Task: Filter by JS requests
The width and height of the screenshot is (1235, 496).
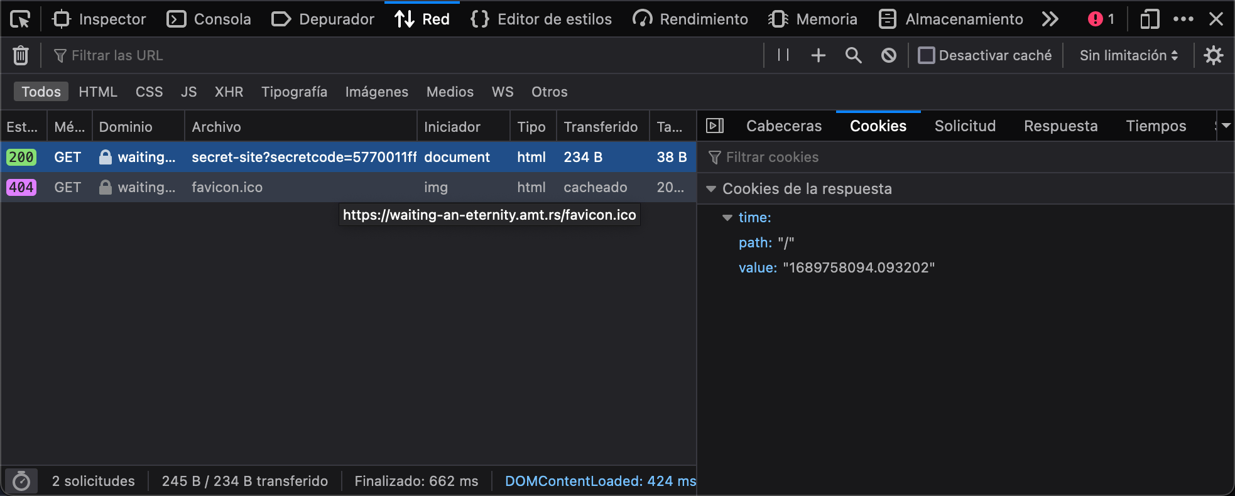Action: click(x=189, y=92)
